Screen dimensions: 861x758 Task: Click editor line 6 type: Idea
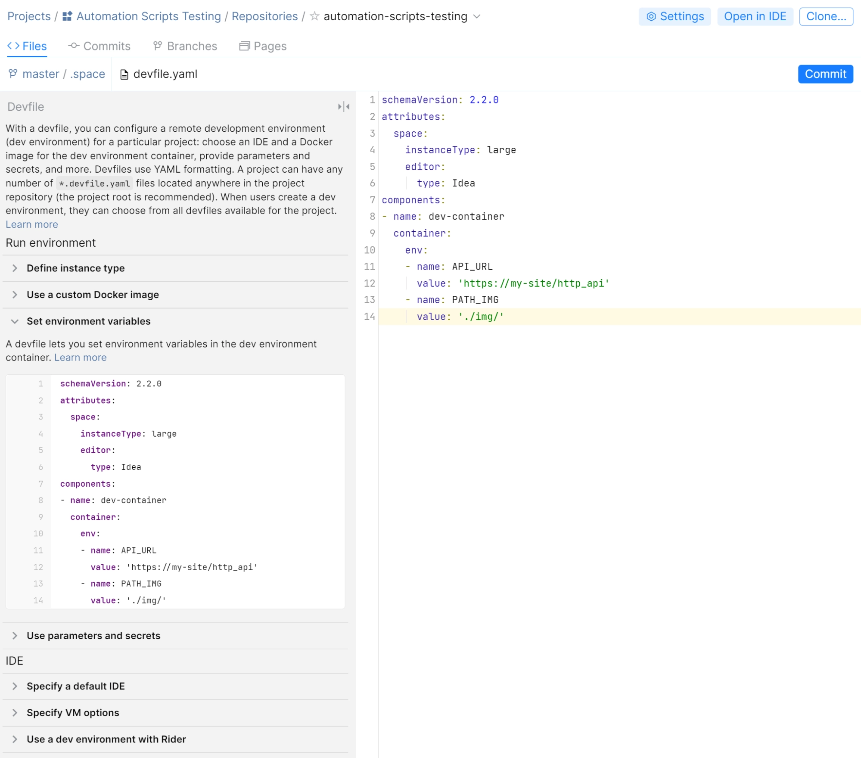coord(446,183)
